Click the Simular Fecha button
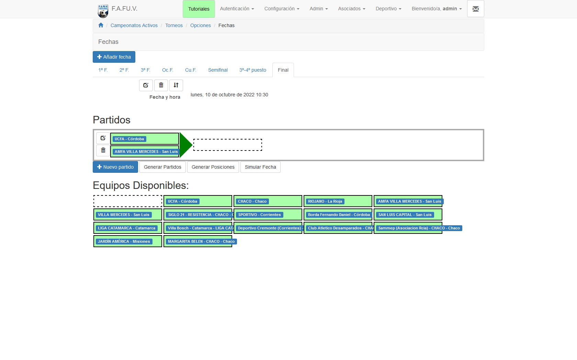577x360 pixels. click(260, 167)
